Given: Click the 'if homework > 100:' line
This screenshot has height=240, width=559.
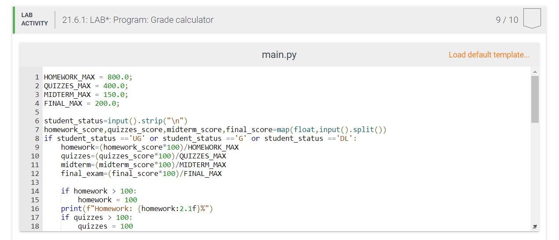Looking at the screenshot, I should click(99, 191).
